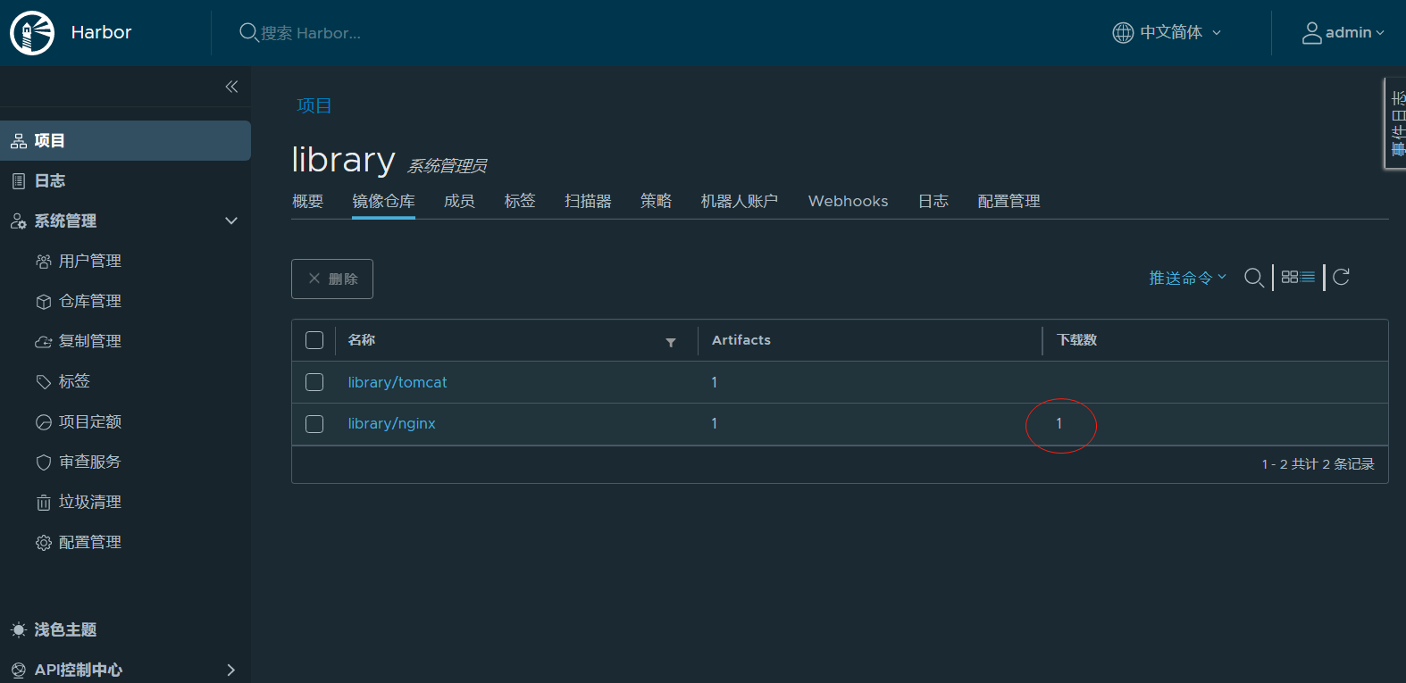This screenshot has height=683, width=1406.
Task: Open the library/tomcat repository link
Action: click(x=398, y=382)
